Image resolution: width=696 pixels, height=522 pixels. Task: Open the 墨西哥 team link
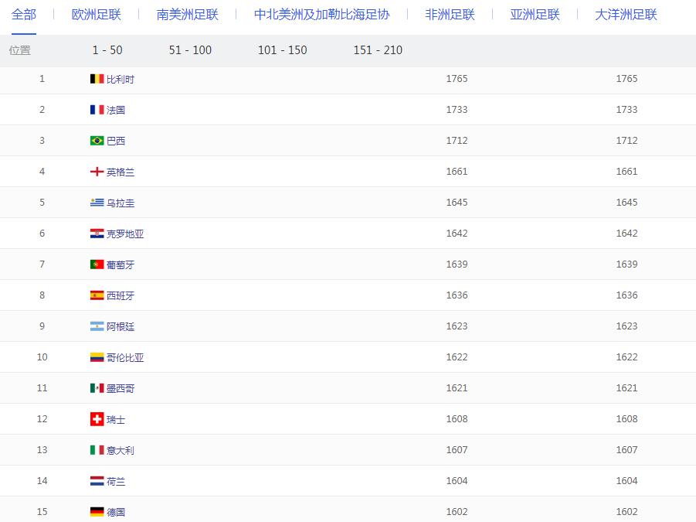click(x=121, y=389)
